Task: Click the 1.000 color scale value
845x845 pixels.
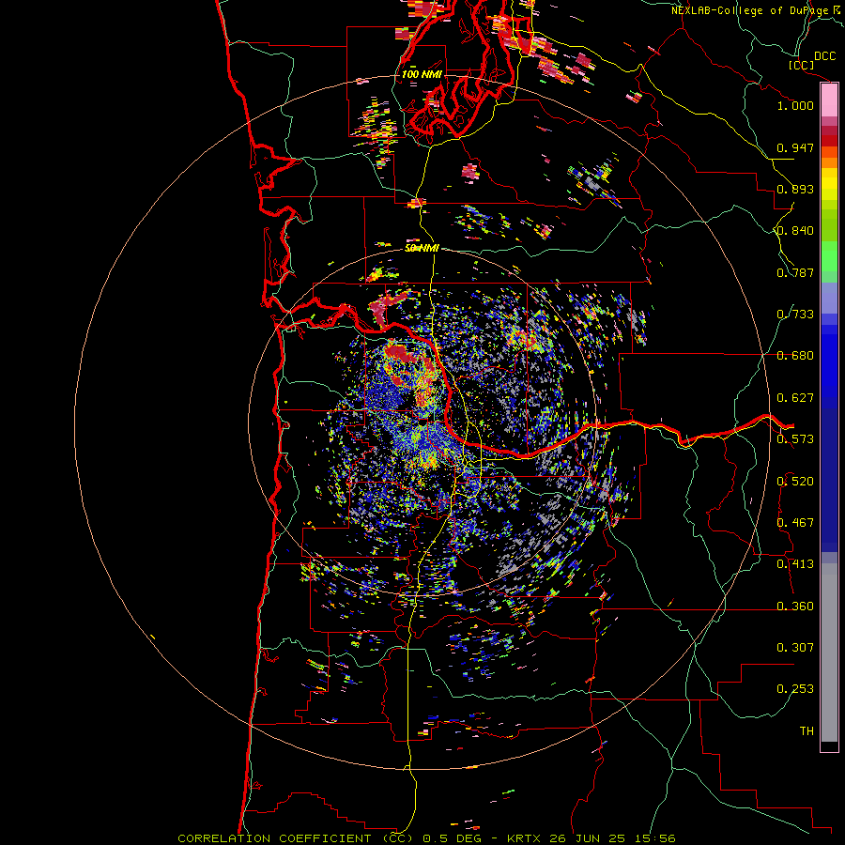Action: click(795, 105)
